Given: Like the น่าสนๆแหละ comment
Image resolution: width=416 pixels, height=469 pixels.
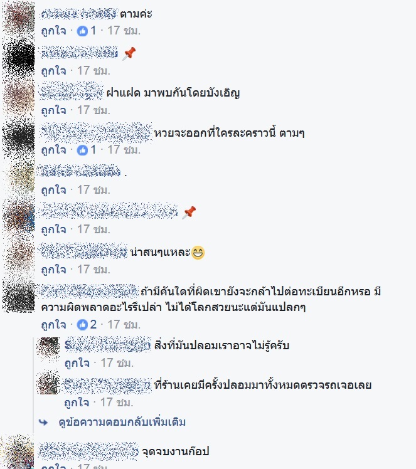Looking at the screenshot, I should [x=53, y=270].
